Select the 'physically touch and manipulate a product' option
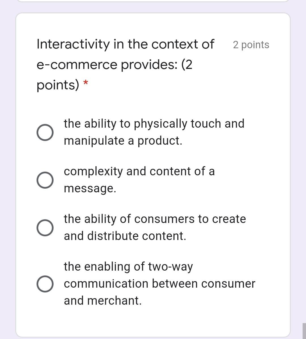This screenshot has width=306, height=339. (45, 132)
